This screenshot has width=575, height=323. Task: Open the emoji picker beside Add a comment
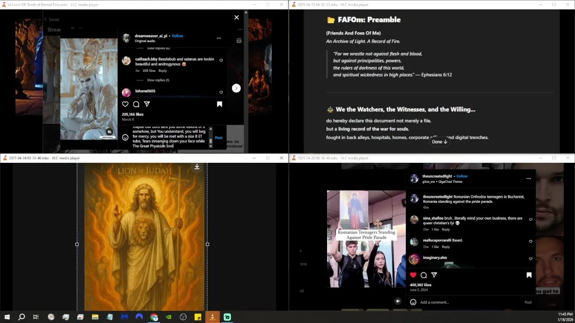(x=413, y=302)
